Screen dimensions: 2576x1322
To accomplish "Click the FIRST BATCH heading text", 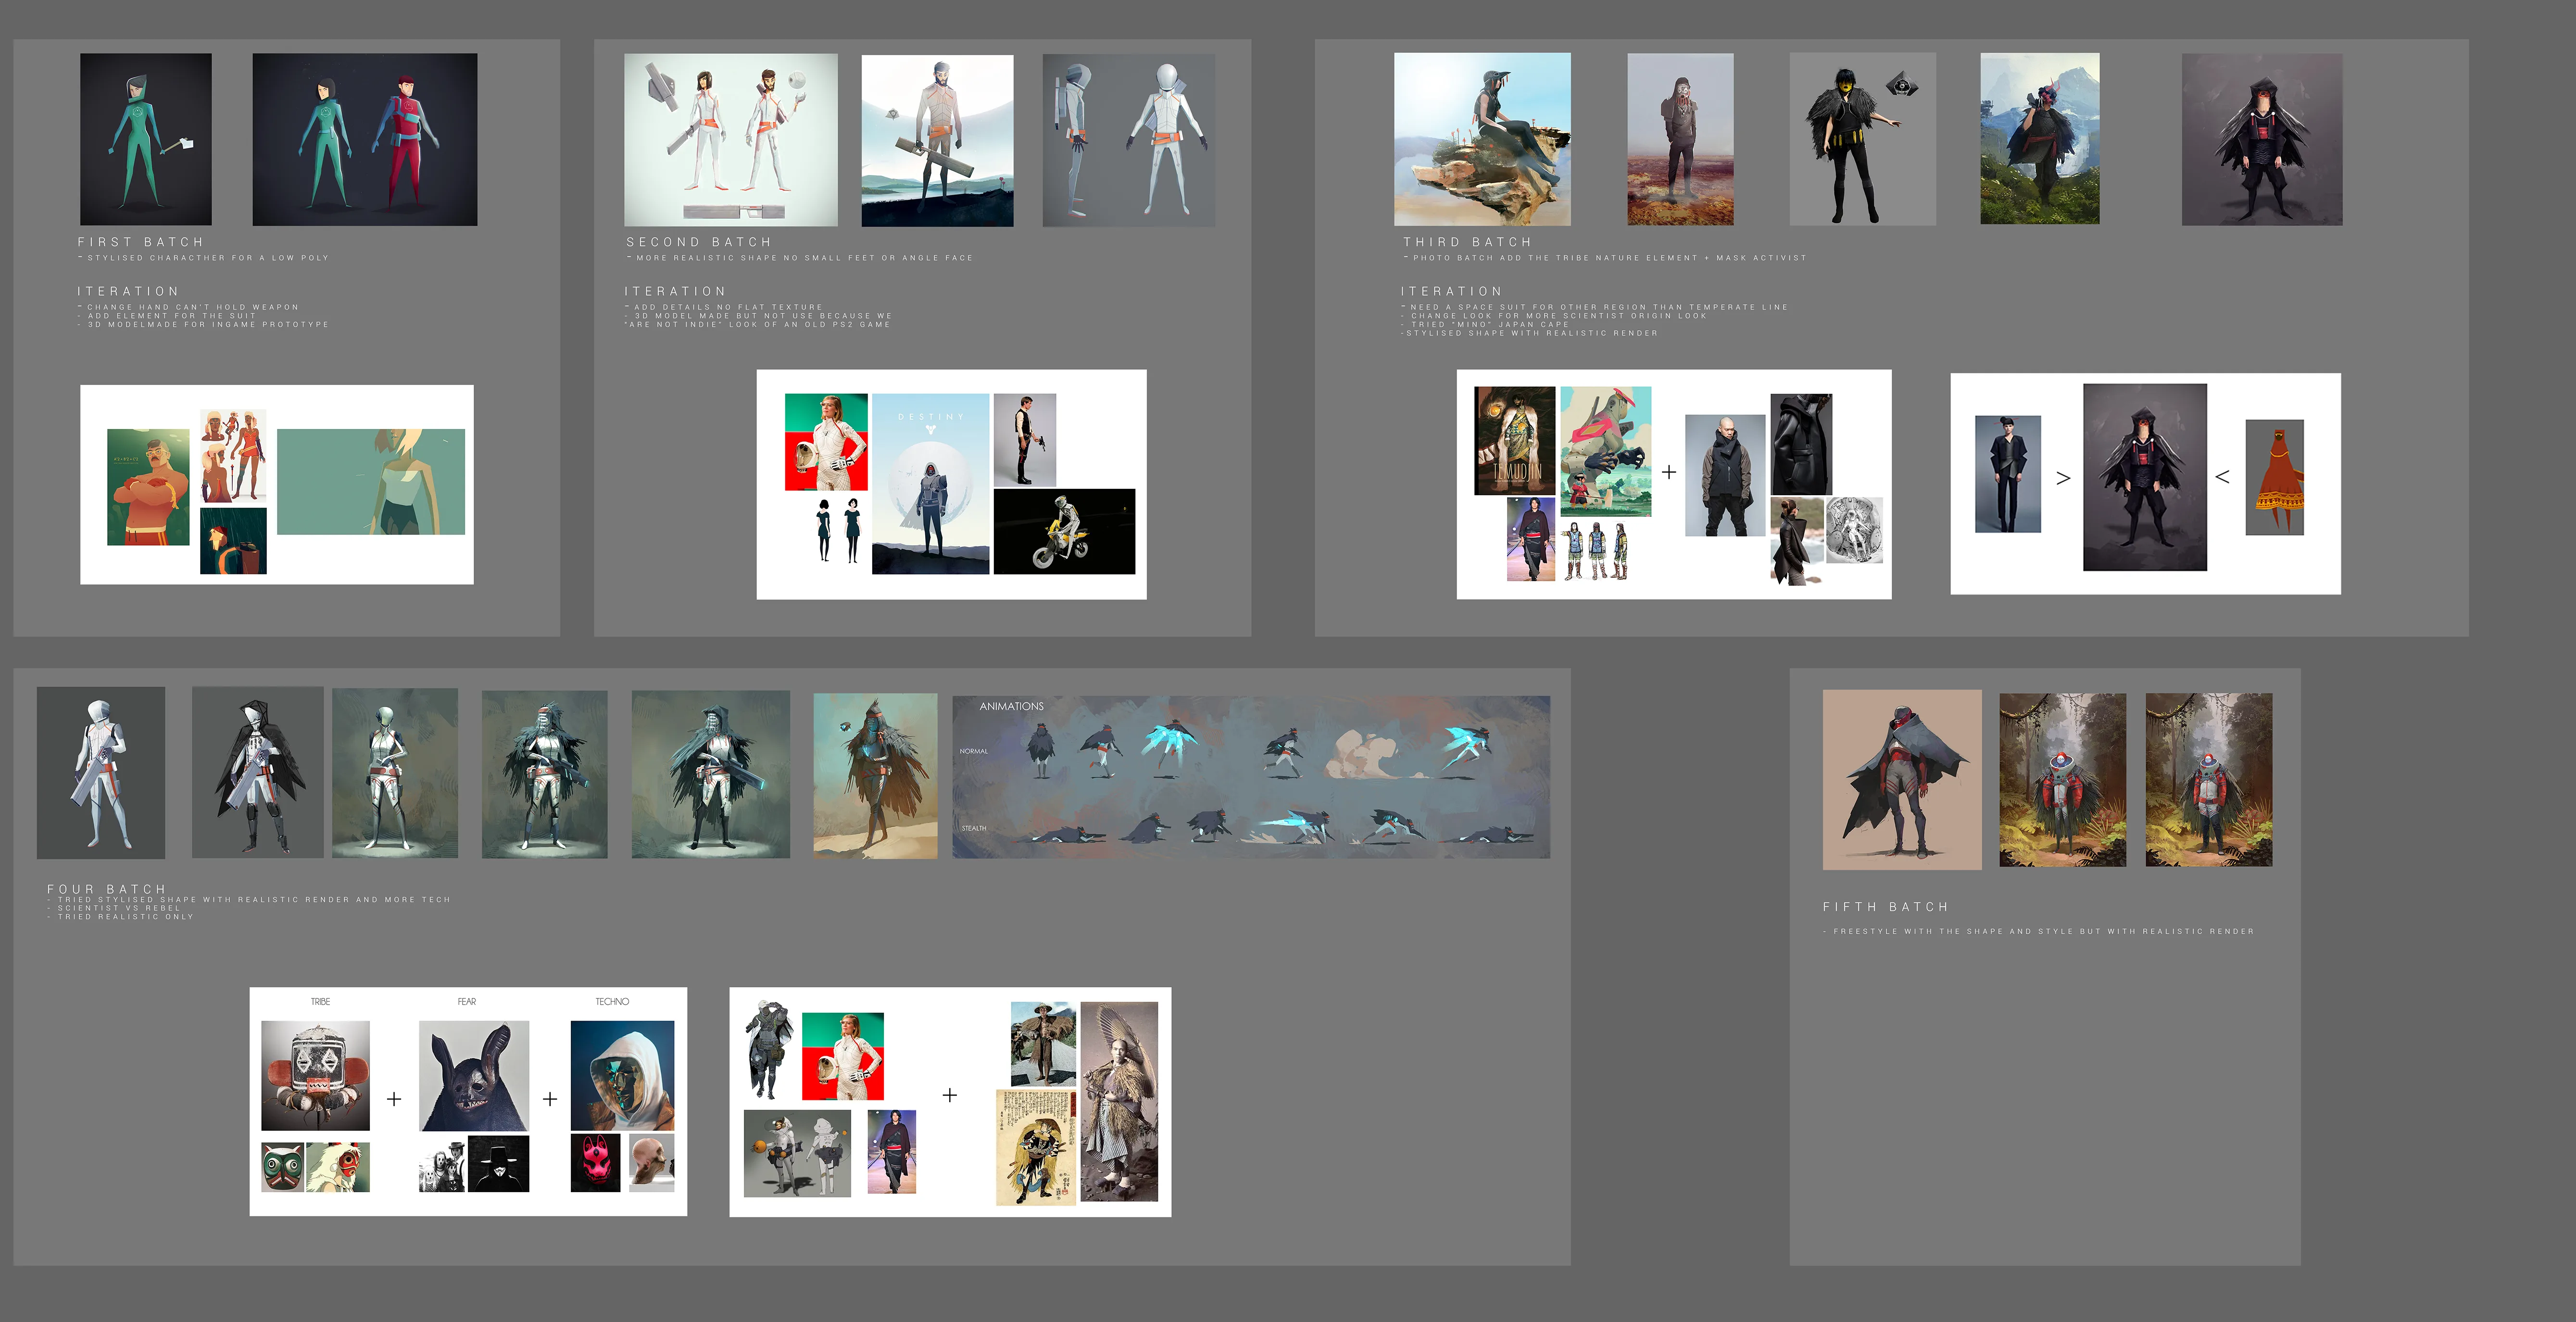I will click(x=141, y=242).
